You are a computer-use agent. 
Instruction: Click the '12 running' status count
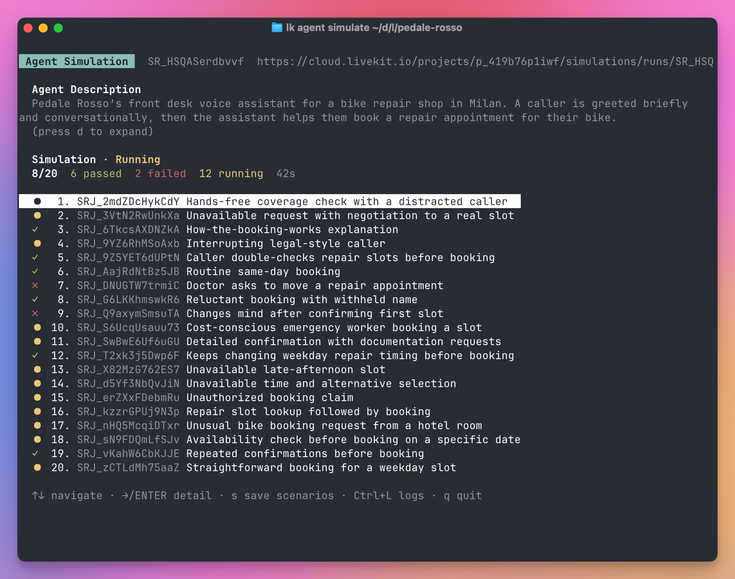point(231,173)
